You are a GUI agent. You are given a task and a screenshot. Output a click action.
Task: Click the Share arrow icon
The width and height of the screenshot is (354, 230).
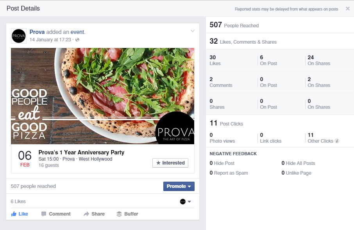[x=86, y=214]
